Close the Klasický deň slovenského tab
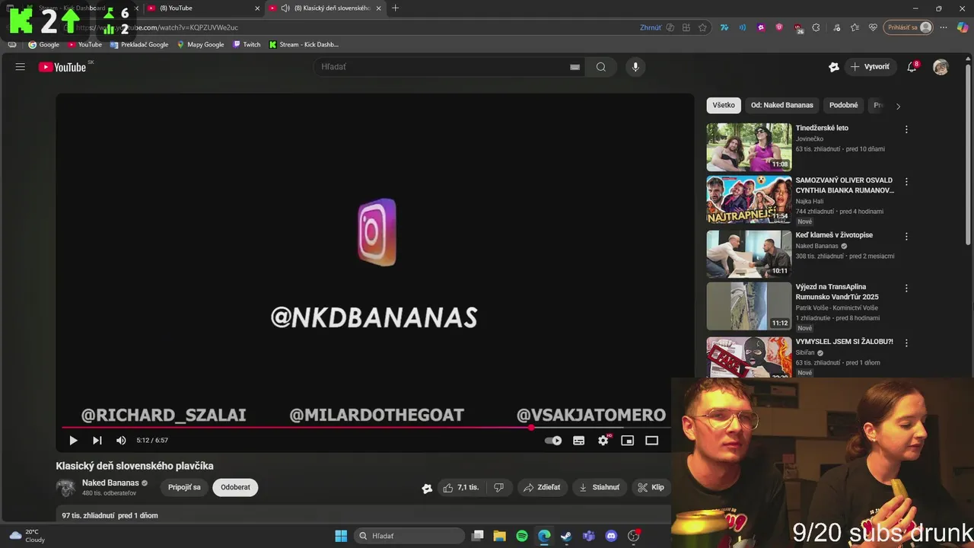The width and height of the screenshot is (974, 548). [x=378, y=8]
